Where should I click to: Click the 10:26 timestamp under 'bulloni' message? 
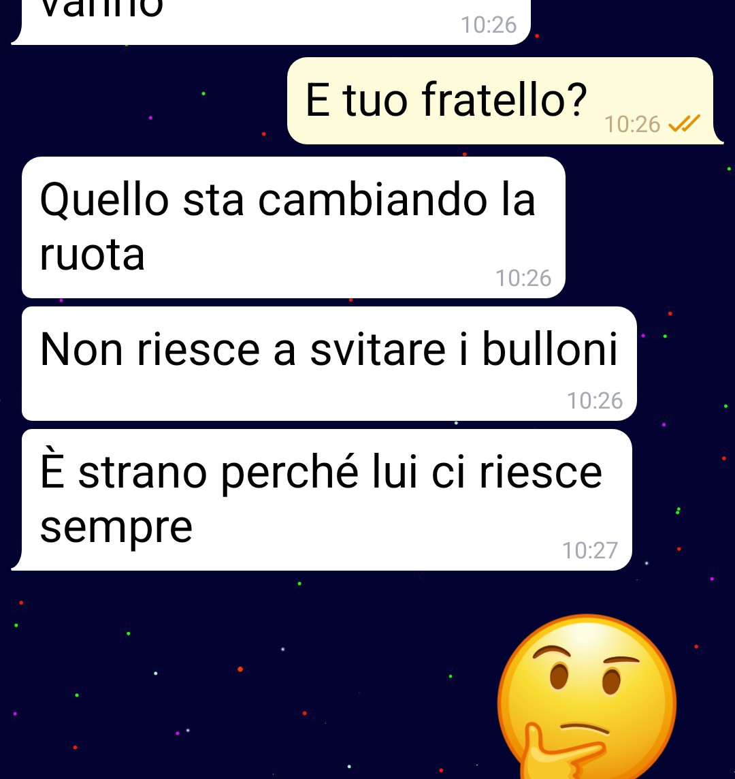click(x=594, y=400)
